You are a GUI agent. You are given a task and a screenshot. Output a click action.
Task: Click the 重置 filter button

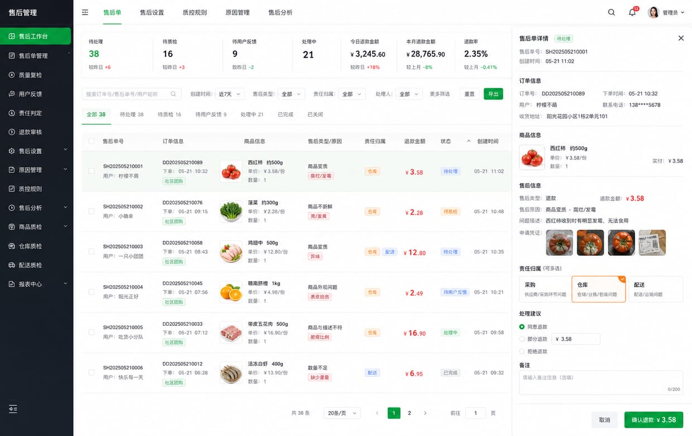click(x=470, y=94)
